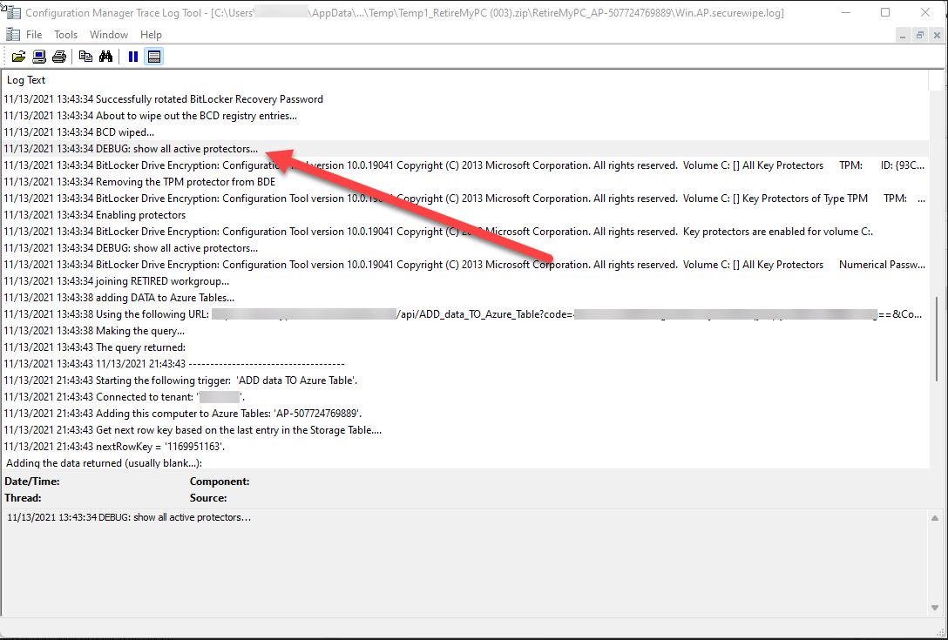The height and width of the screenshot is (640, 948).
Task: Select the 'Connected to tenant' log line
Action: 465,397
